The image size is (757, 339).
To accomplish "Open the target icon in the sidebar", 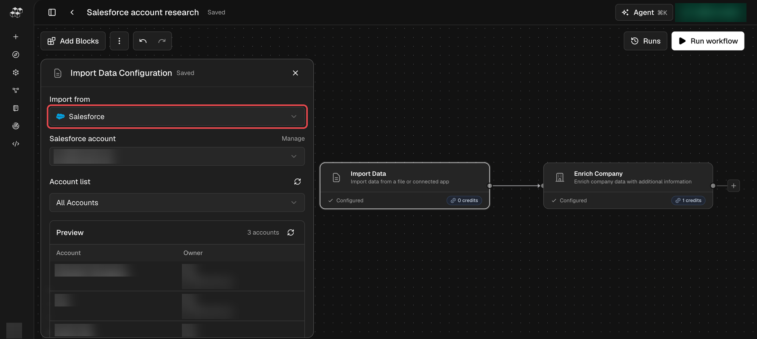I will (16, 126).
